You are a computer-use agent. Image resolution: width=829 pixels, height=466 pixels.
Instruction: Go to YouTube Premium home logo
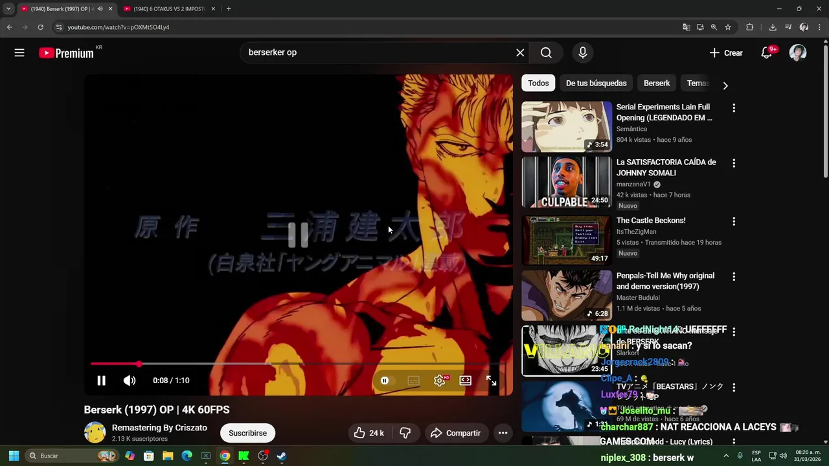[67, 53]
